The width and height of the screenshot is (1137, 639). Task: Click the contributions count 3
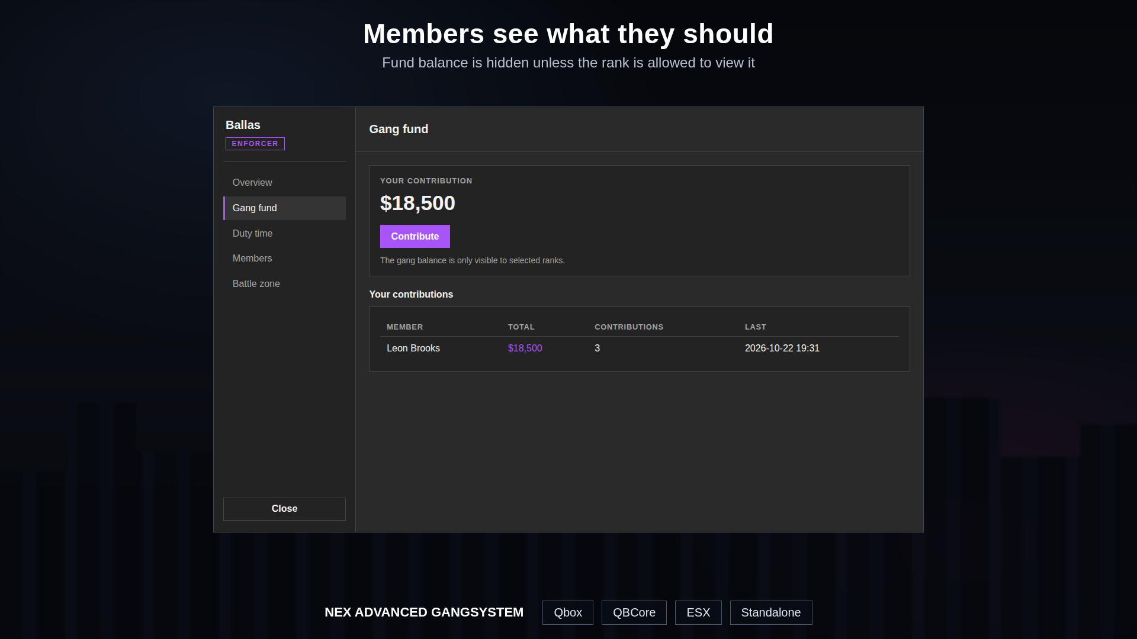tap(598, 348)
